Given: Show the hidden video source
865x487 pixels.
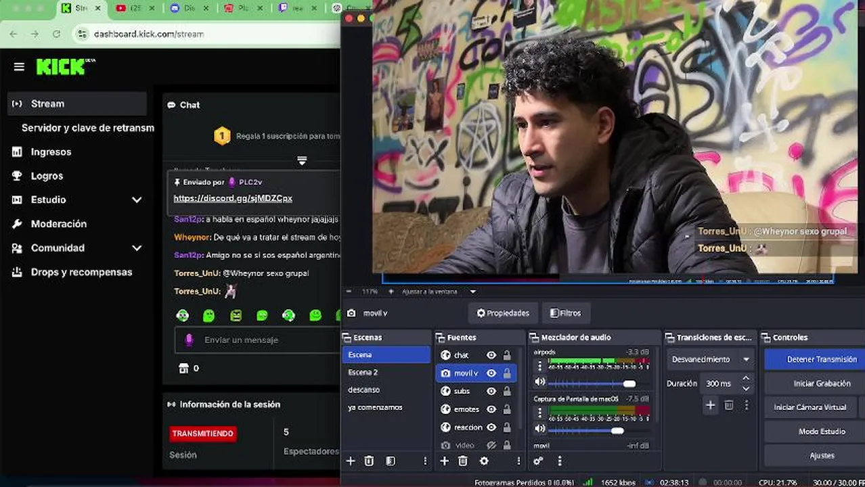Looking at the screenshot, I should pyautogui.click(x=491, y=445).
